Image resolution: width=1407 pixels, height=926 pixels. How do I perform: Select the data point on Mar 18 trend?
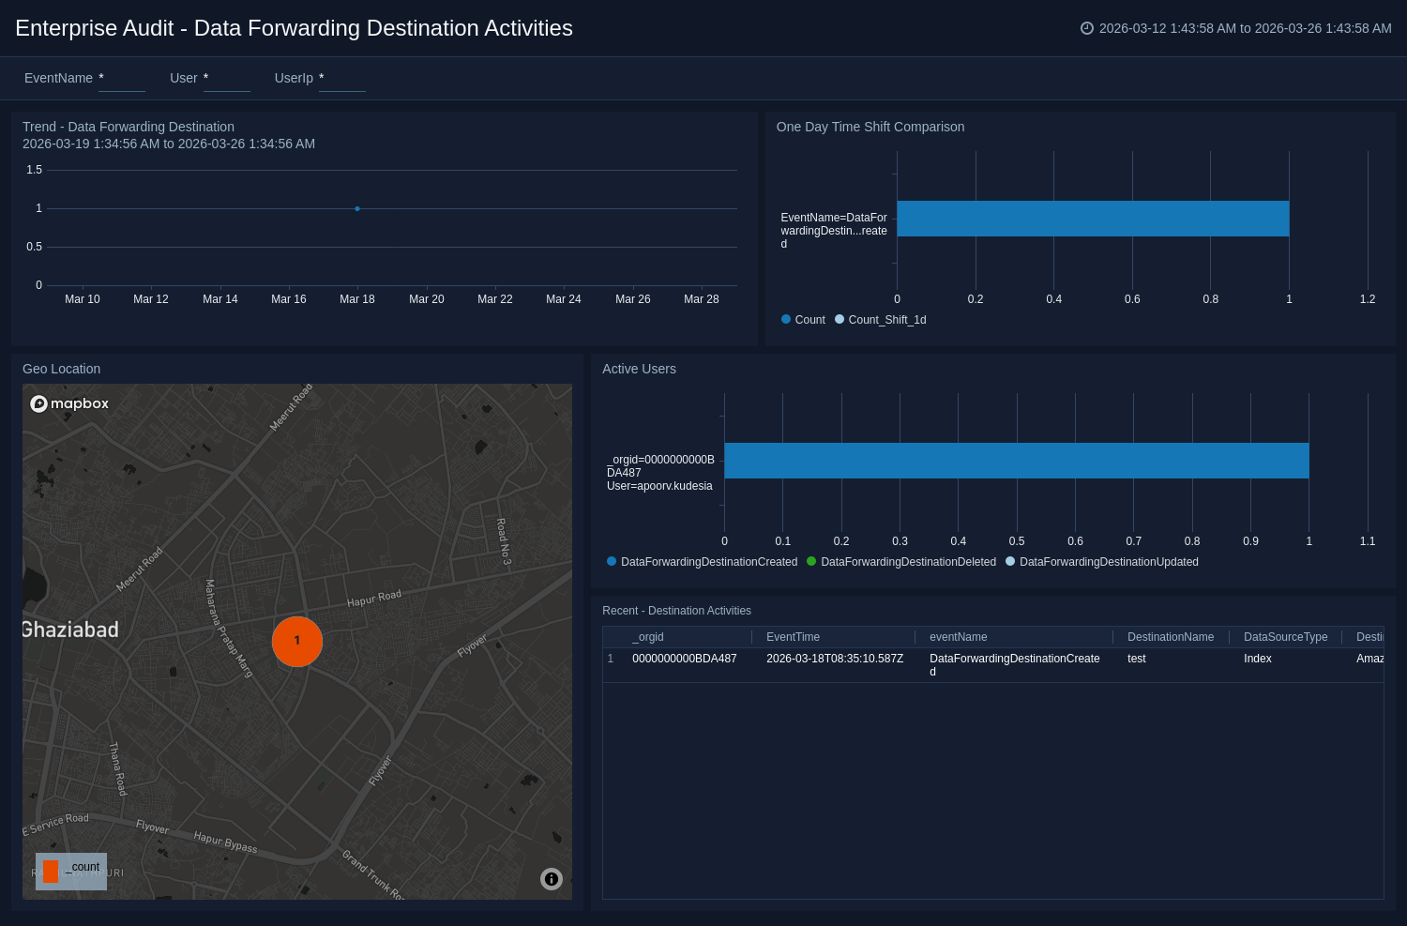tap(357, 208)
